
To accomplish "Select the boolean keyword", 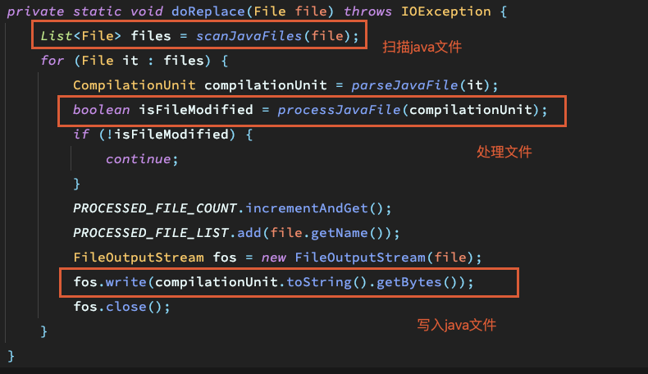I will [101, 110].
